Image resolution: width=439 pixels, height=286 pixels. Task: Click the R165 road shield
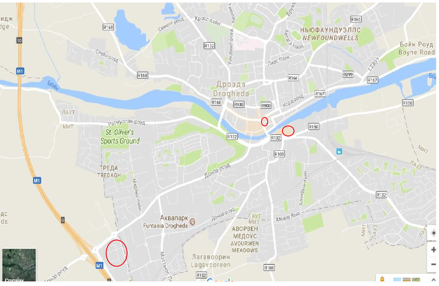pos(356,19)
